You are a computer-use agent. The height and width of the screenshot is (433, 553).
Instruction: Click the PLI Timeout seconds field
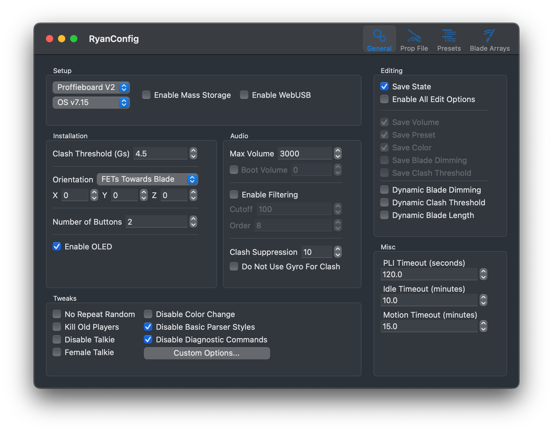point(428,274)
